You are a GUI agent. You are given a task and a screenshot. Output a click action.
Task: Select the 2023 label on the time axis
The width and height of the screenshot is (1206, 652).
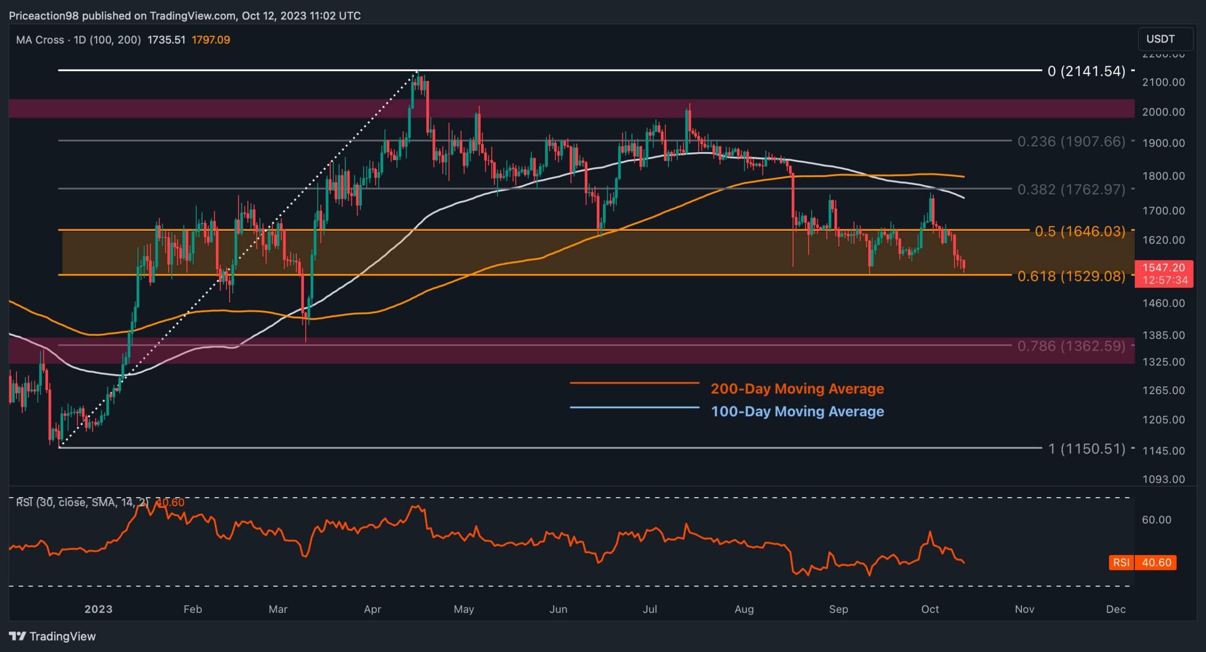97,609
